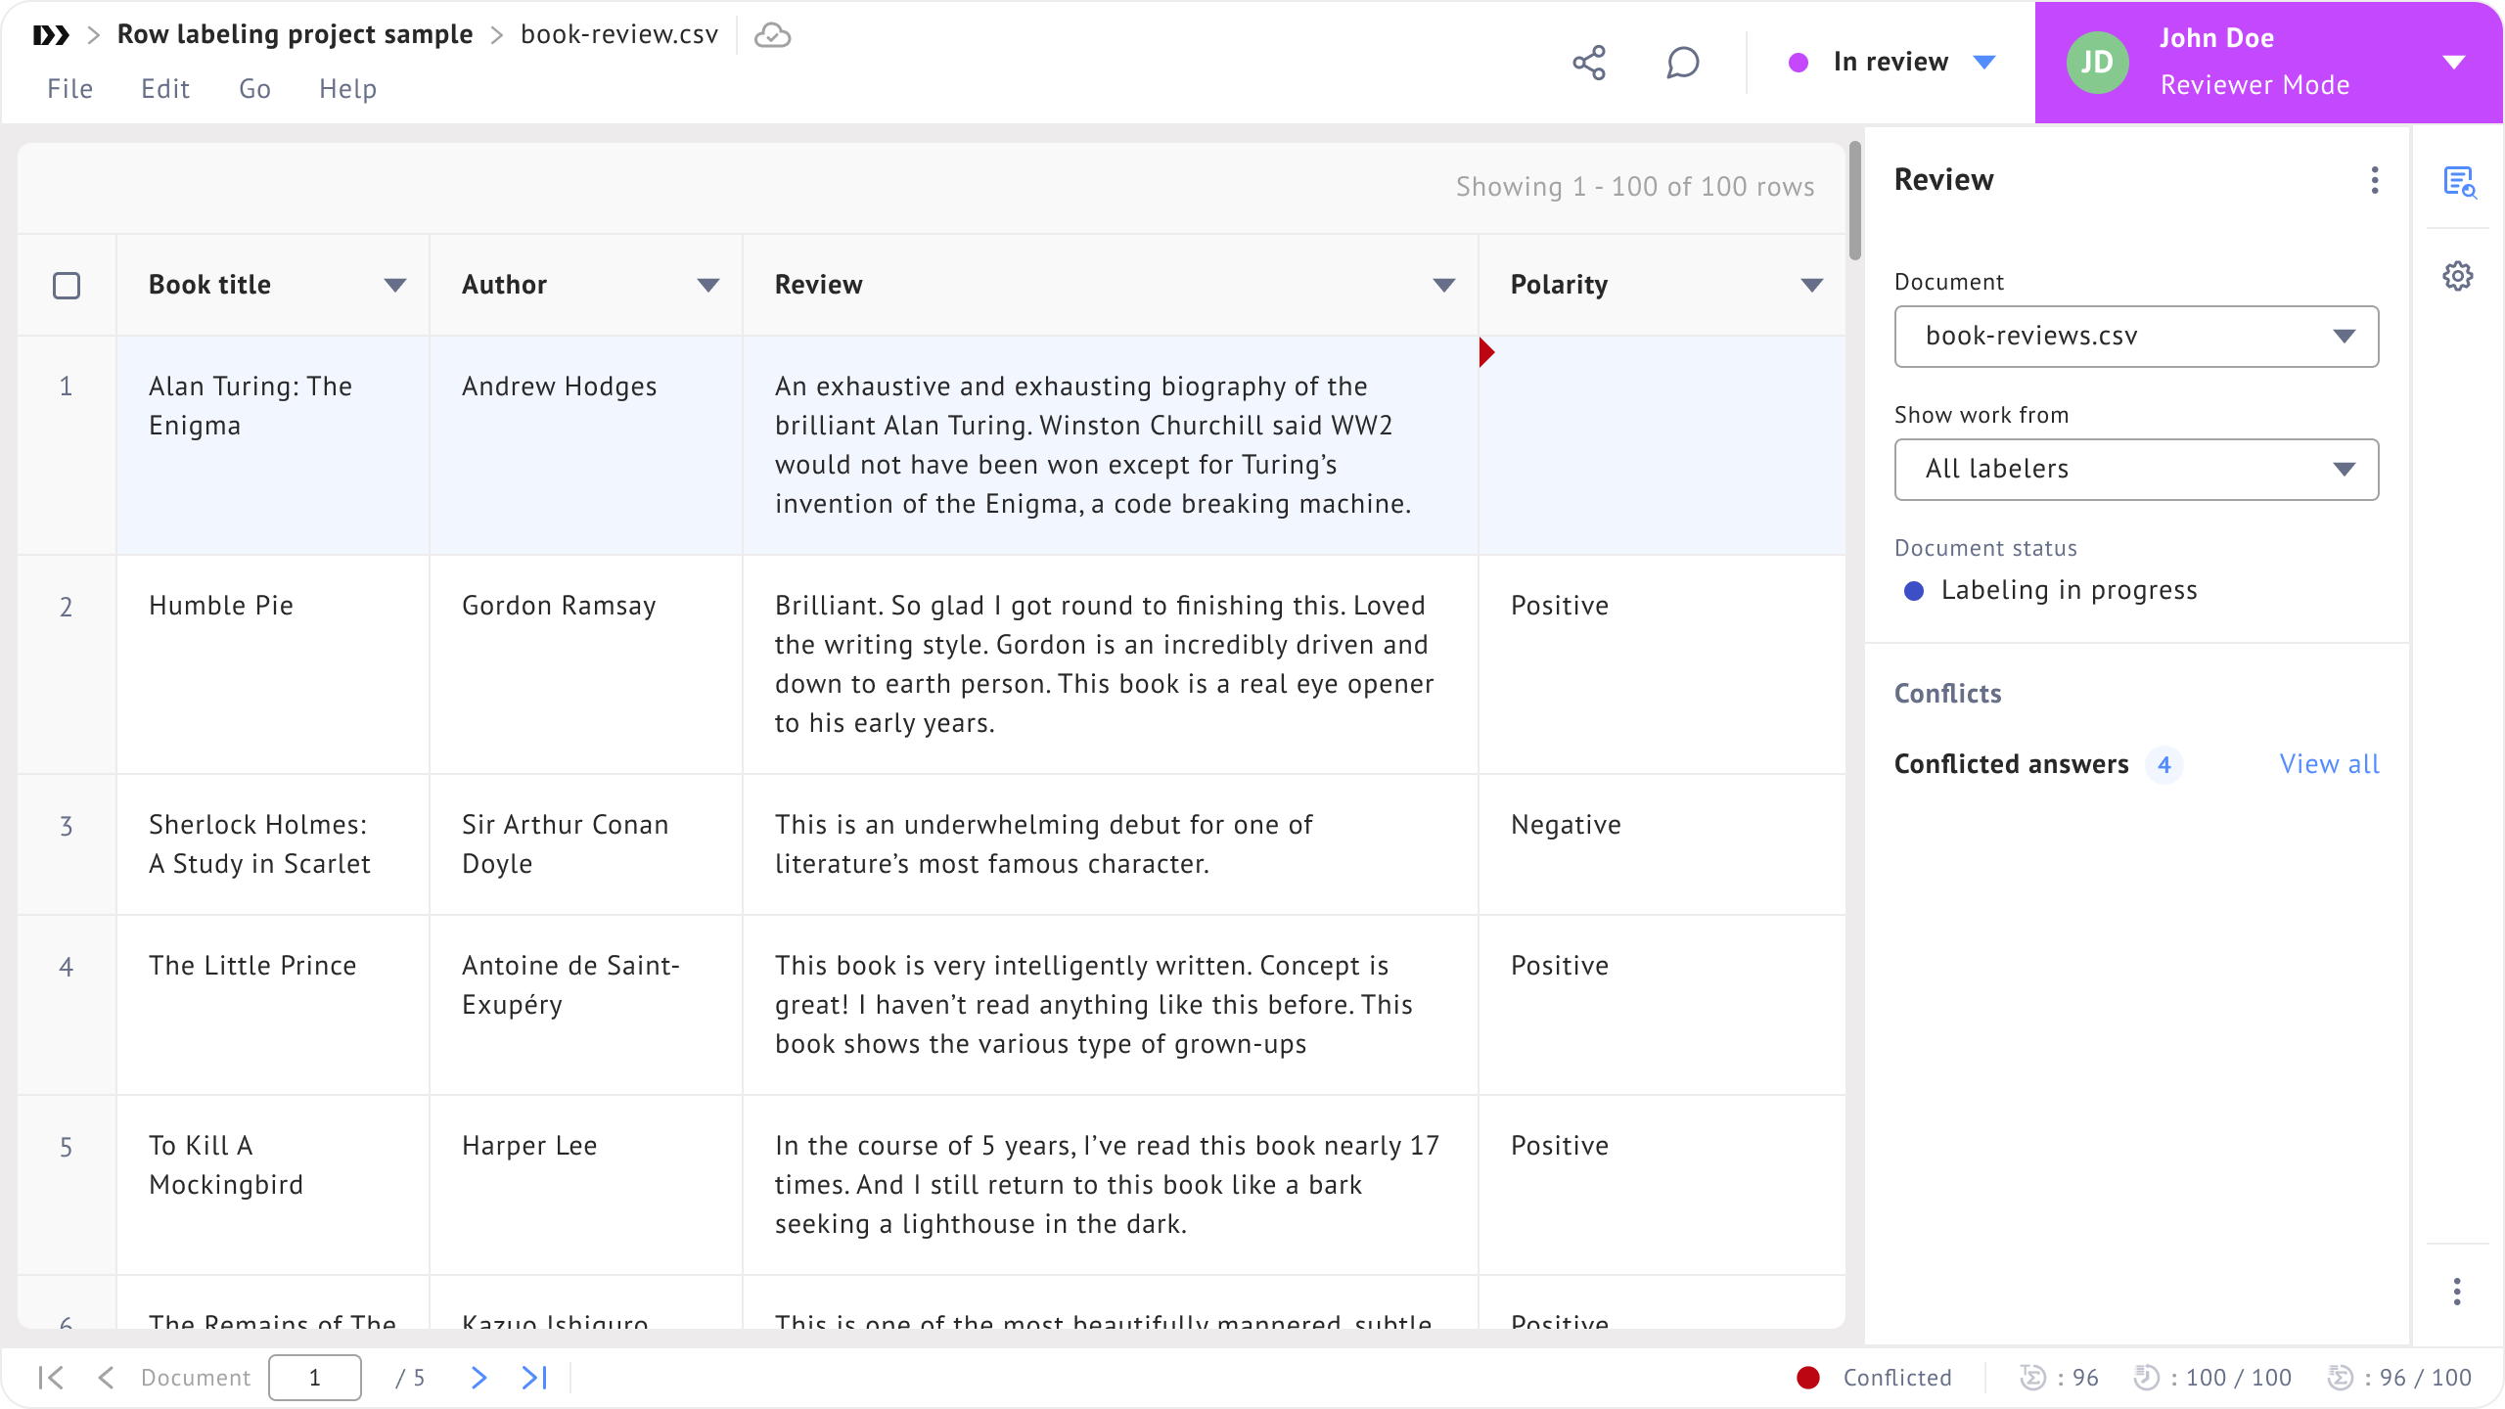This screenshot has height=1409, width=2505.
Task: Click the Review panel three-dot menu
Action: pyautogui.click(x=2375, y=180)
